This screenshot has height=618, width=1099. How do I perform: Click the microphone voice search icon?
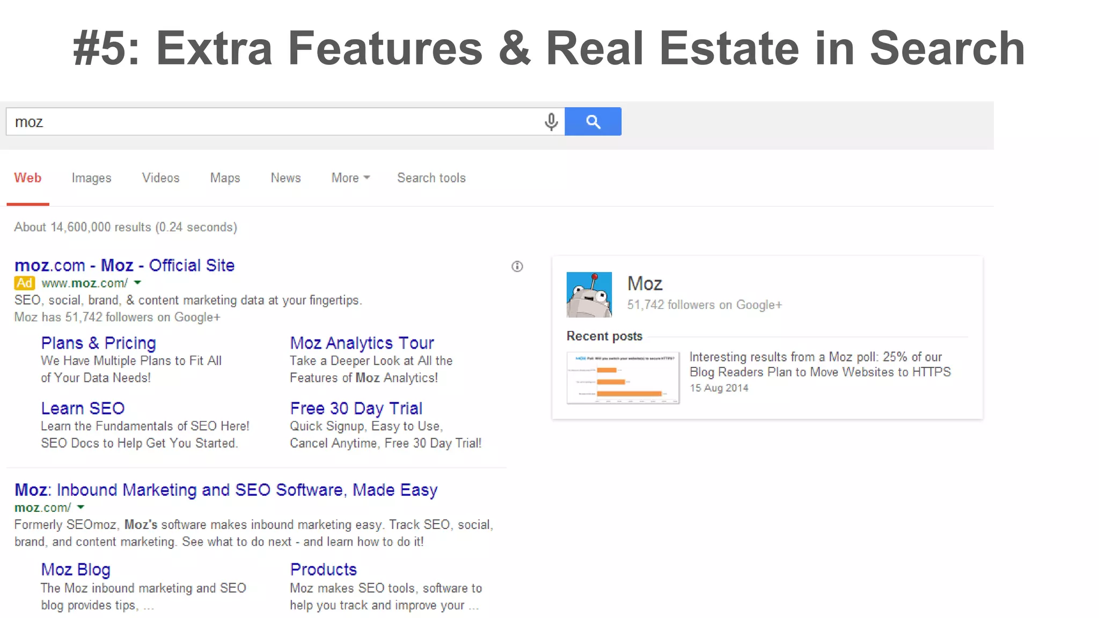(x=551, y=122)
